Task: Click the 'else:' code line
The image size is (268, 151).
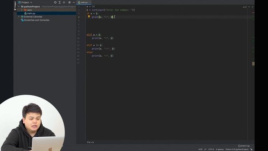Action: [x=90, y=52]
